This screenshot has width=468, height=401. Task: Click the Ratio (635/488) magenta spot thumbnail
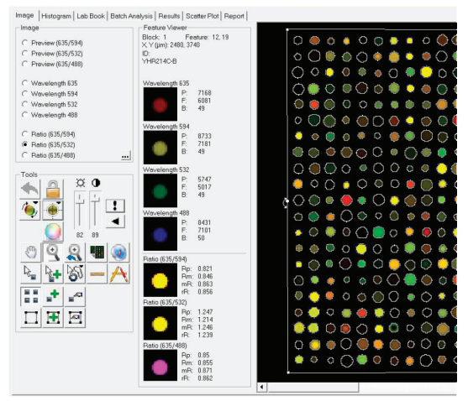[x=160, y=366]
